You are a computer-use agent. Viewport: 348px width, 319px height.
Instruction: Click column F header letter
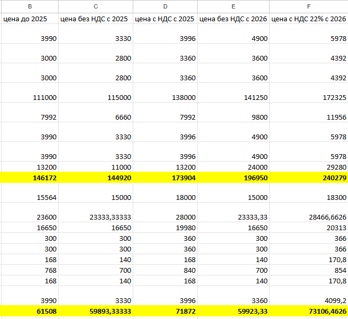point(309,6)
